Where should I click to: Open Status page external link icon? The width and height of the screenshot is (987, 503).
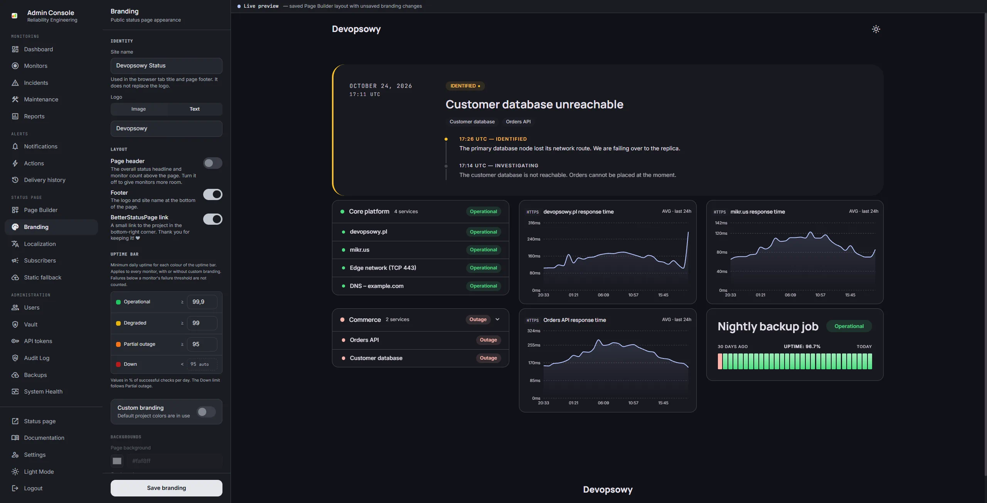coord(15,421)
